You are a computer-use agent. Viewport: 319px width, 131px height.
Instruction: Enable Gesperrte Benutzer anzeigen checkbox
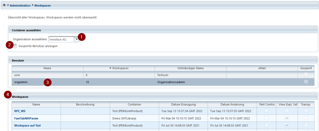coord(15,46)
